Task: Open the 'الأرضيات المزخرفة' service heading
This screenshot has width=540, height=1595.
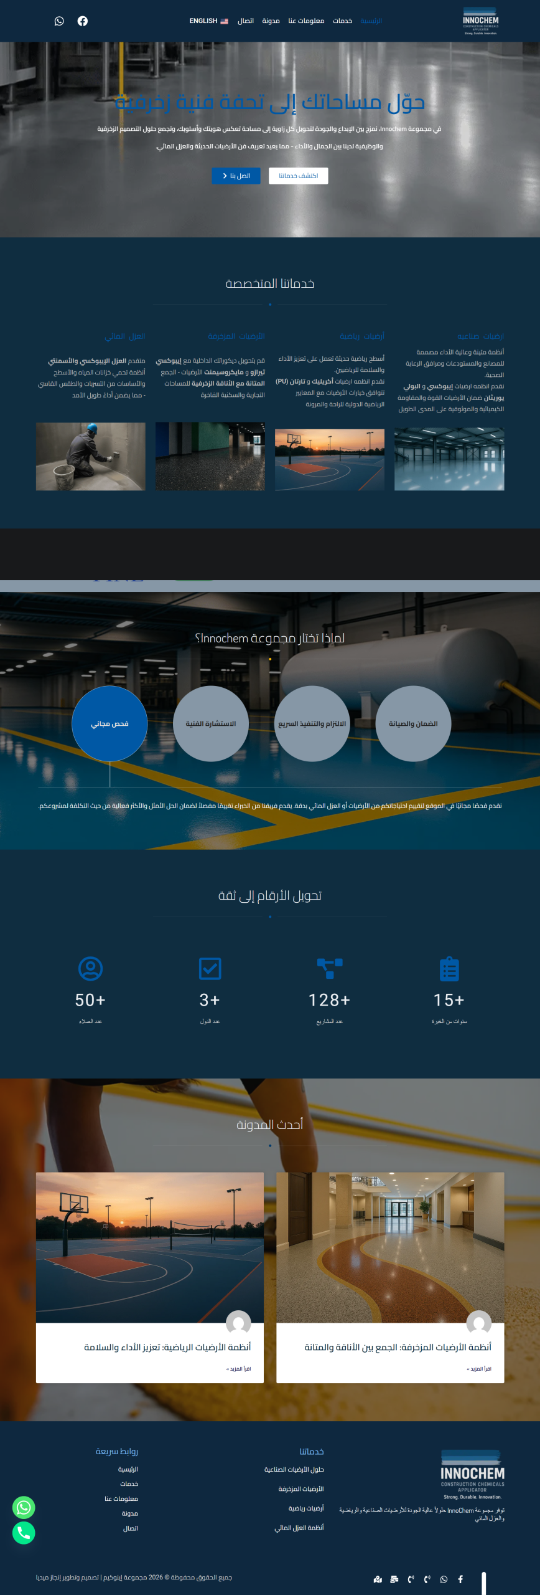Action: tap(236, 336)
